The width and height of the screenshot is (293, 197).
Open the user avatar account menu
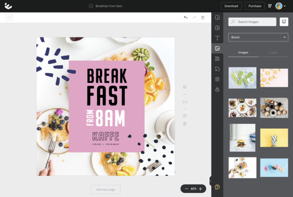pos(280,6)
